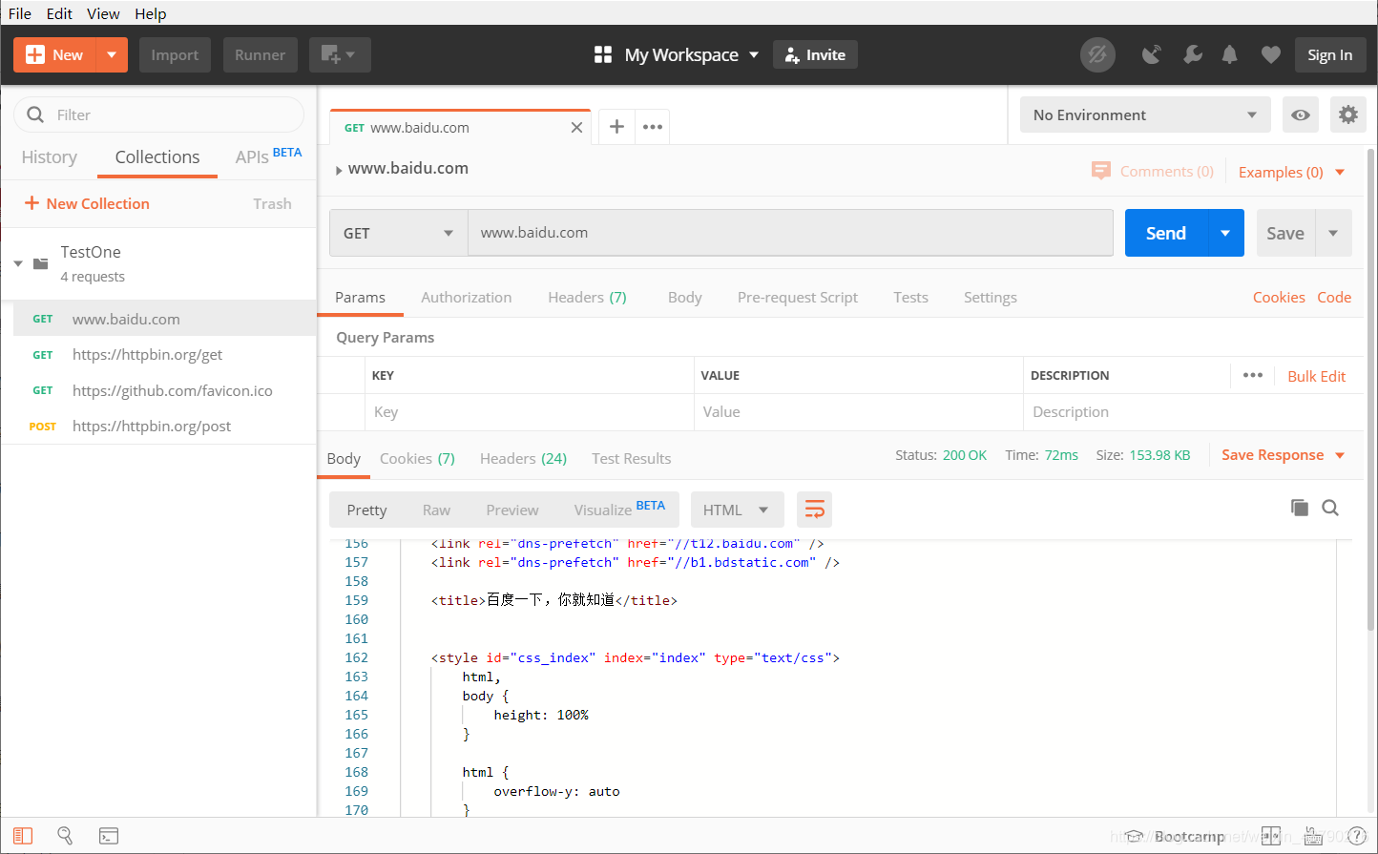Click the Invite button
The height and width of the screenshot is (854, 1378).
(815, 54)
